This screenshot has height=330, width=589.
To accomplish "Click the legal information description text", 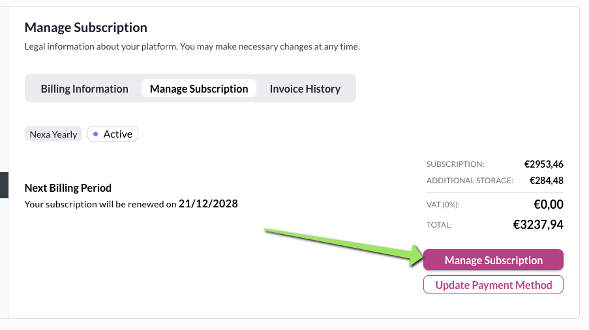I will point(192,47).
